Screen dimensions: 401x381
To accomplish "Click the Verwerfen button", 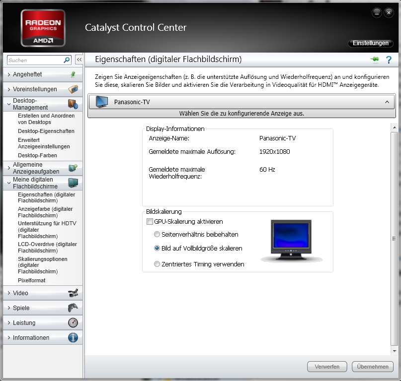I will click(327, 367).
